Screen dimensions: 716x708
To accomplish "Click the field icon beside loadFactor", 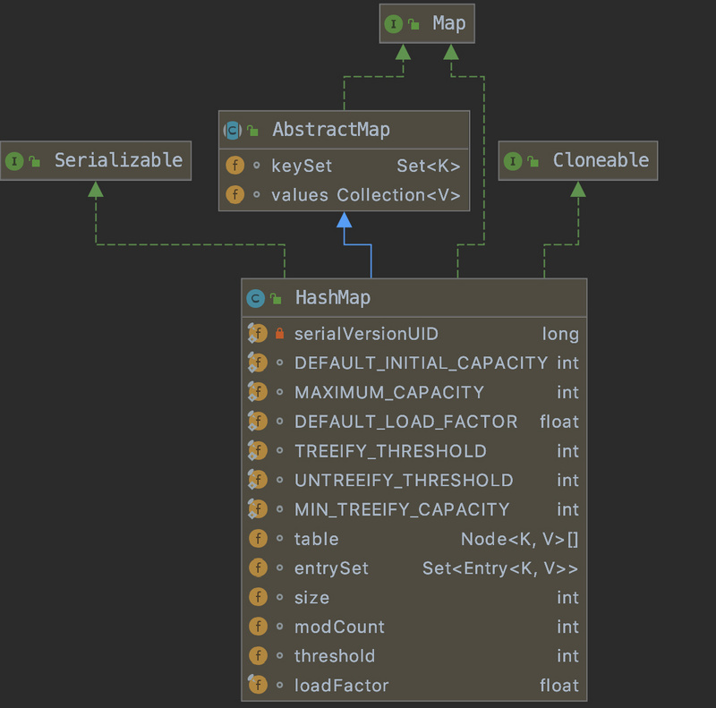I will (258, 686).
